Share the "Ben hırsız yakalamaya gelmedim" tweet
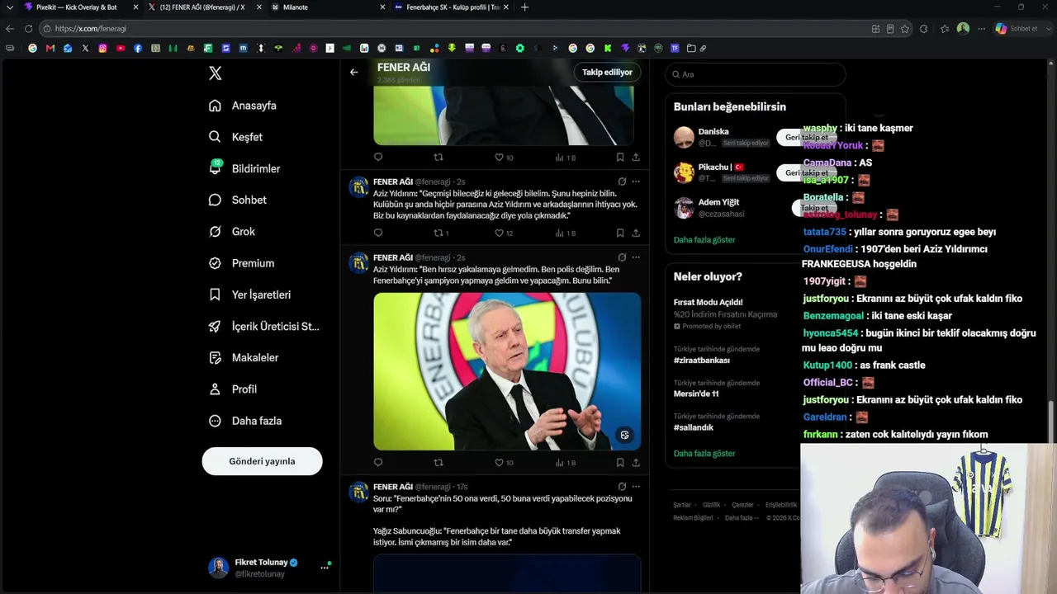 pyautogui.click(x=636, y=463)
